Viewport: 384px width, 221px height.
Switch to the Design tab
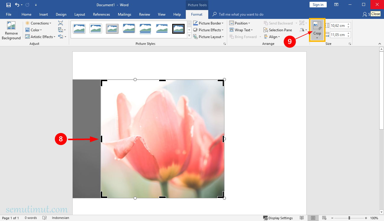(x=61, y=14)
